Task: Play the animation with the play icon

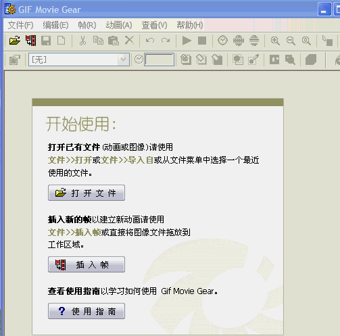Action: pos(187,41)
